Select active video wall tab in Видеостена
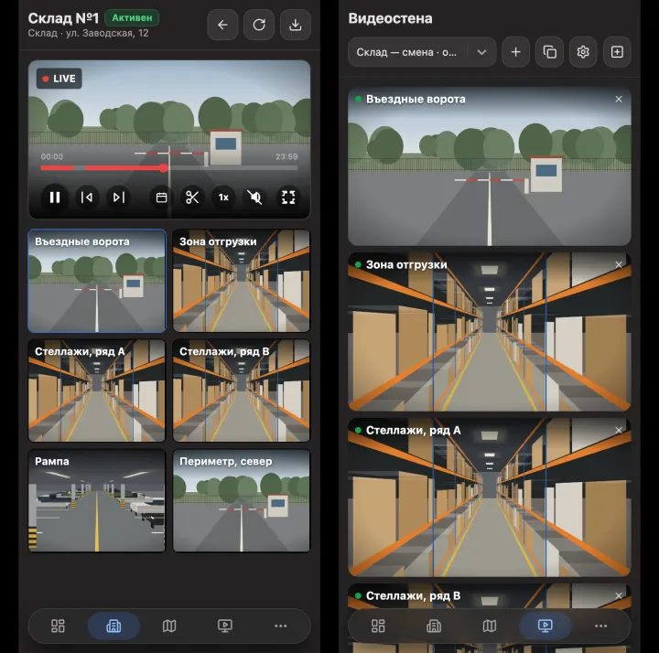The height and width of the screenshot is (653, 659). [x=546, y=626]
